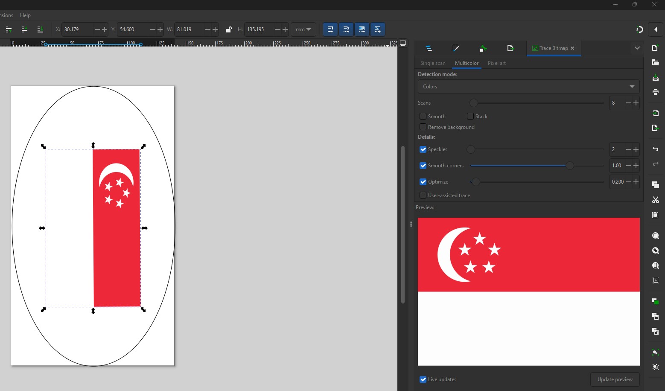This screenshot has height=391, width=665.
Task: Click the Scans slider handle
Action: point(473,103)
